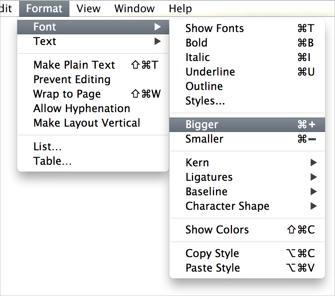Apply Italic from Font submenu
This screenshot has height=296, width=335.
coord(247,57)
